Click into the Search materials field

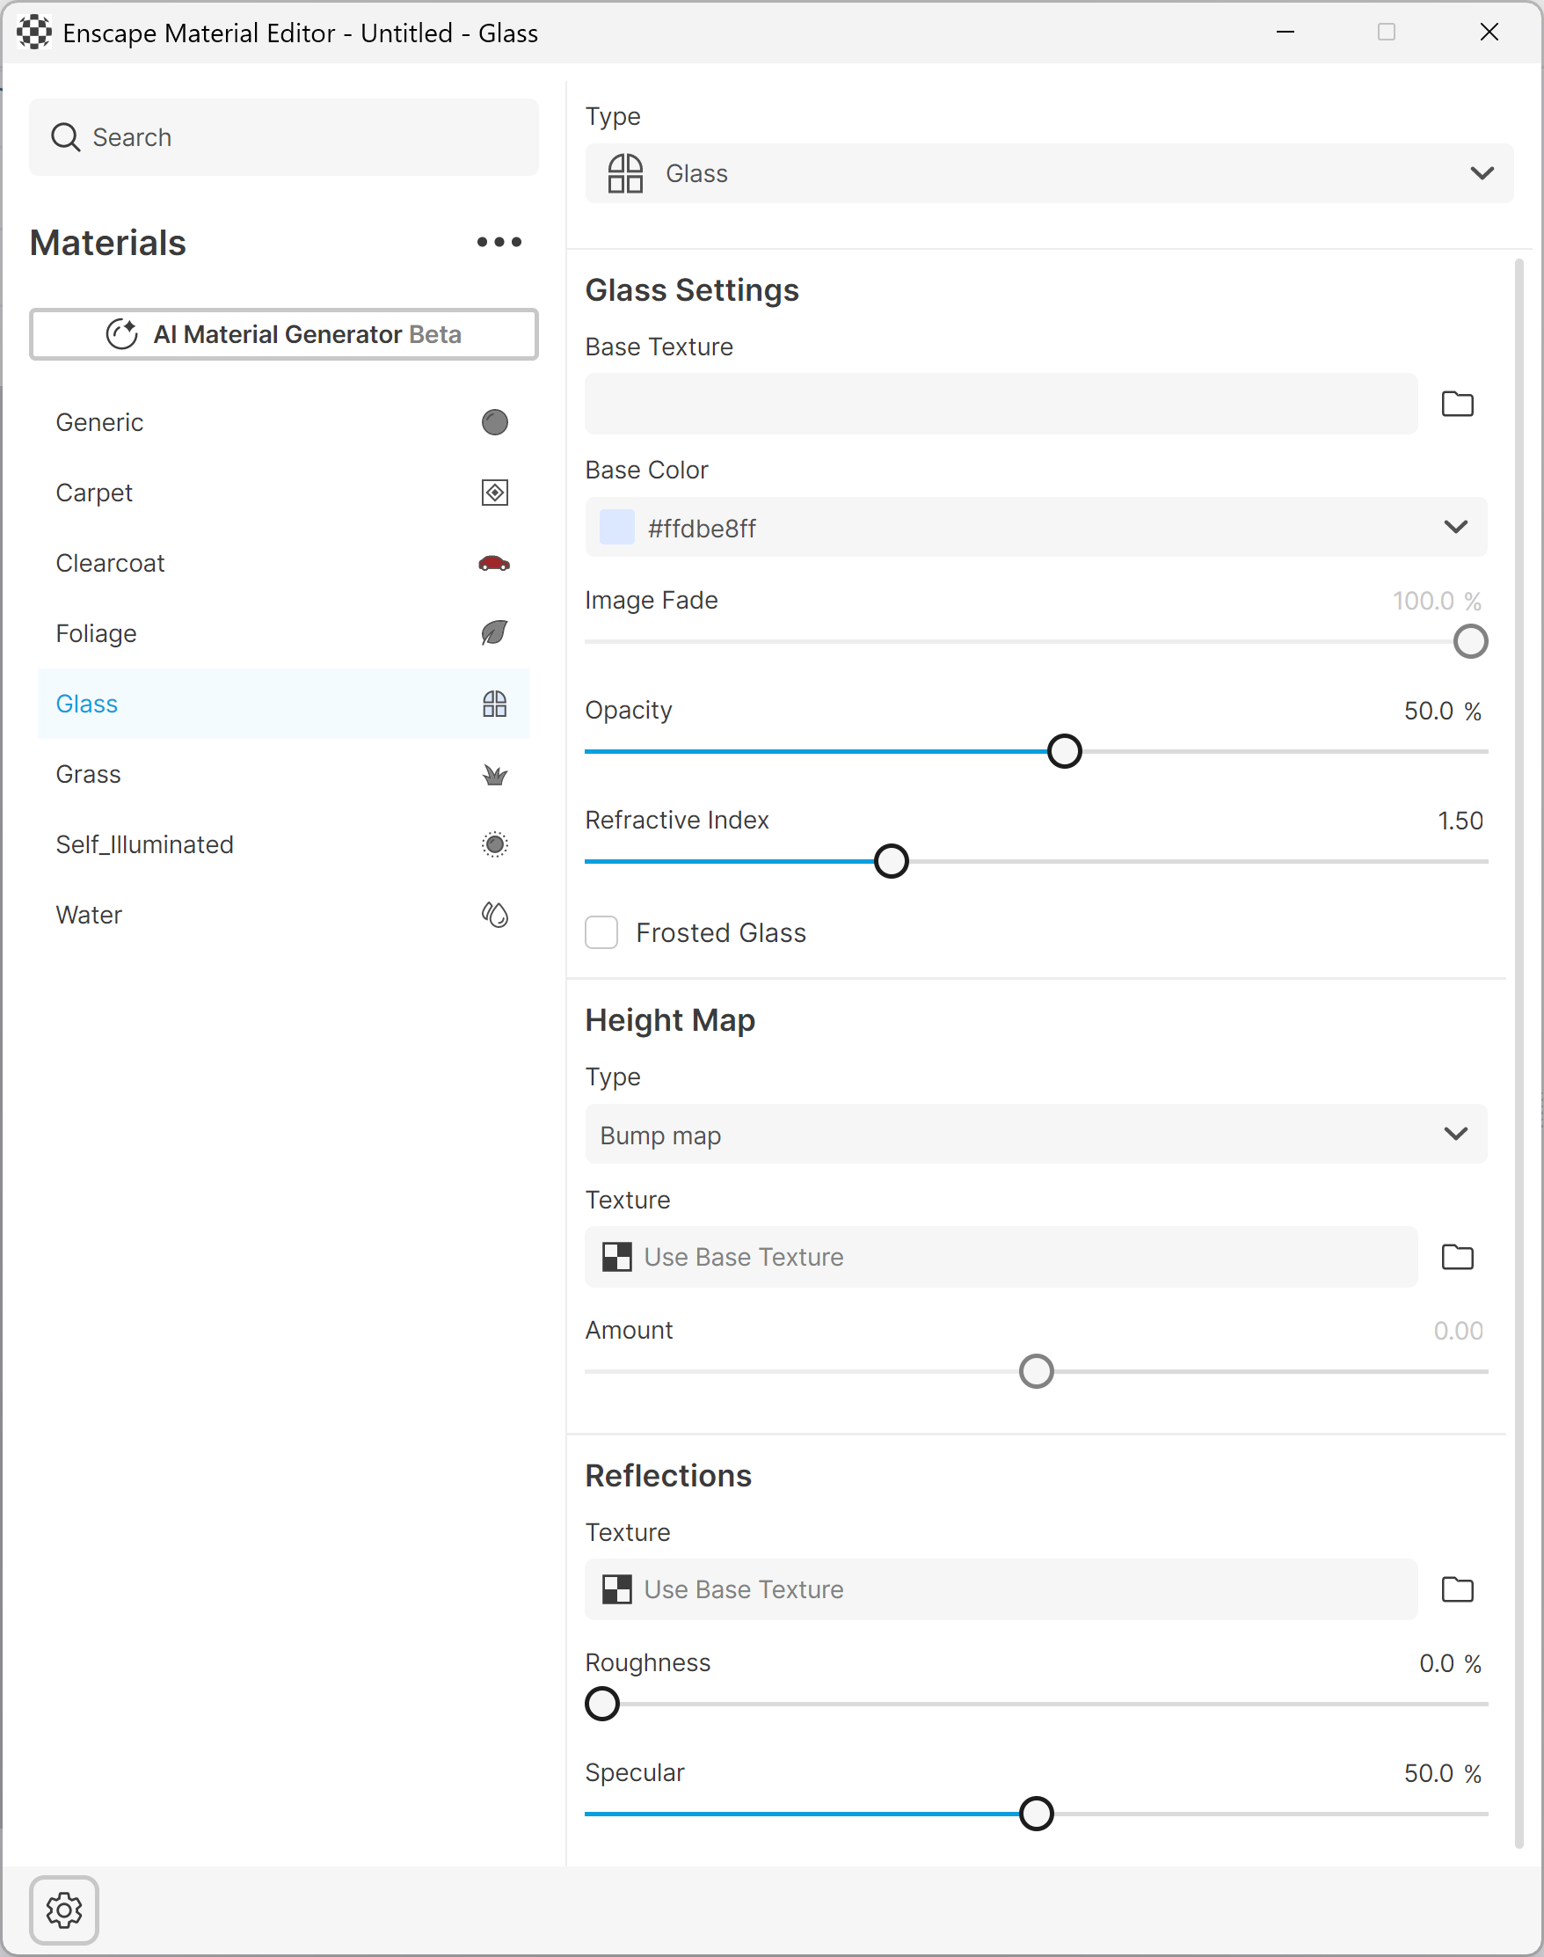click(284, 137)
